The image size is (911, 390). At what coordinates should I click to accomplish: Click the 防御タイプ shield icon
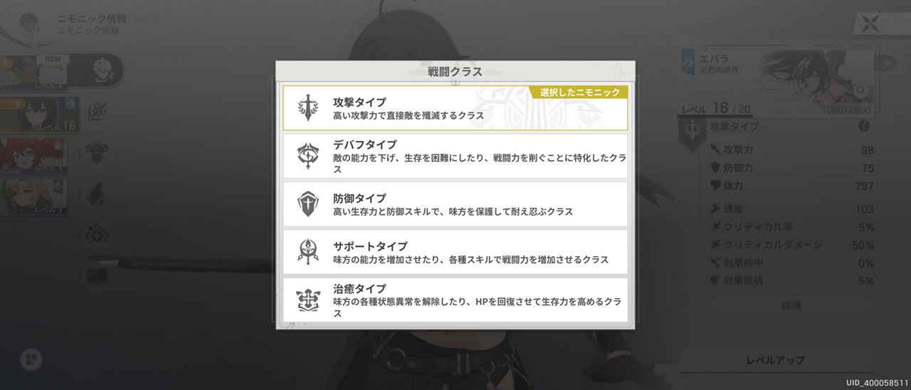click(308, 204)
